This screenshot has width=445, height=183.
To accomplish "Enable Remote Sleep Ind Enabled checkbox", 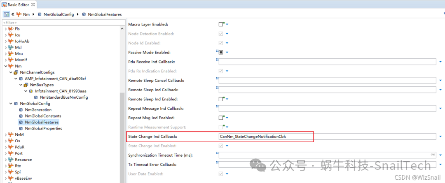I will 221,99.
